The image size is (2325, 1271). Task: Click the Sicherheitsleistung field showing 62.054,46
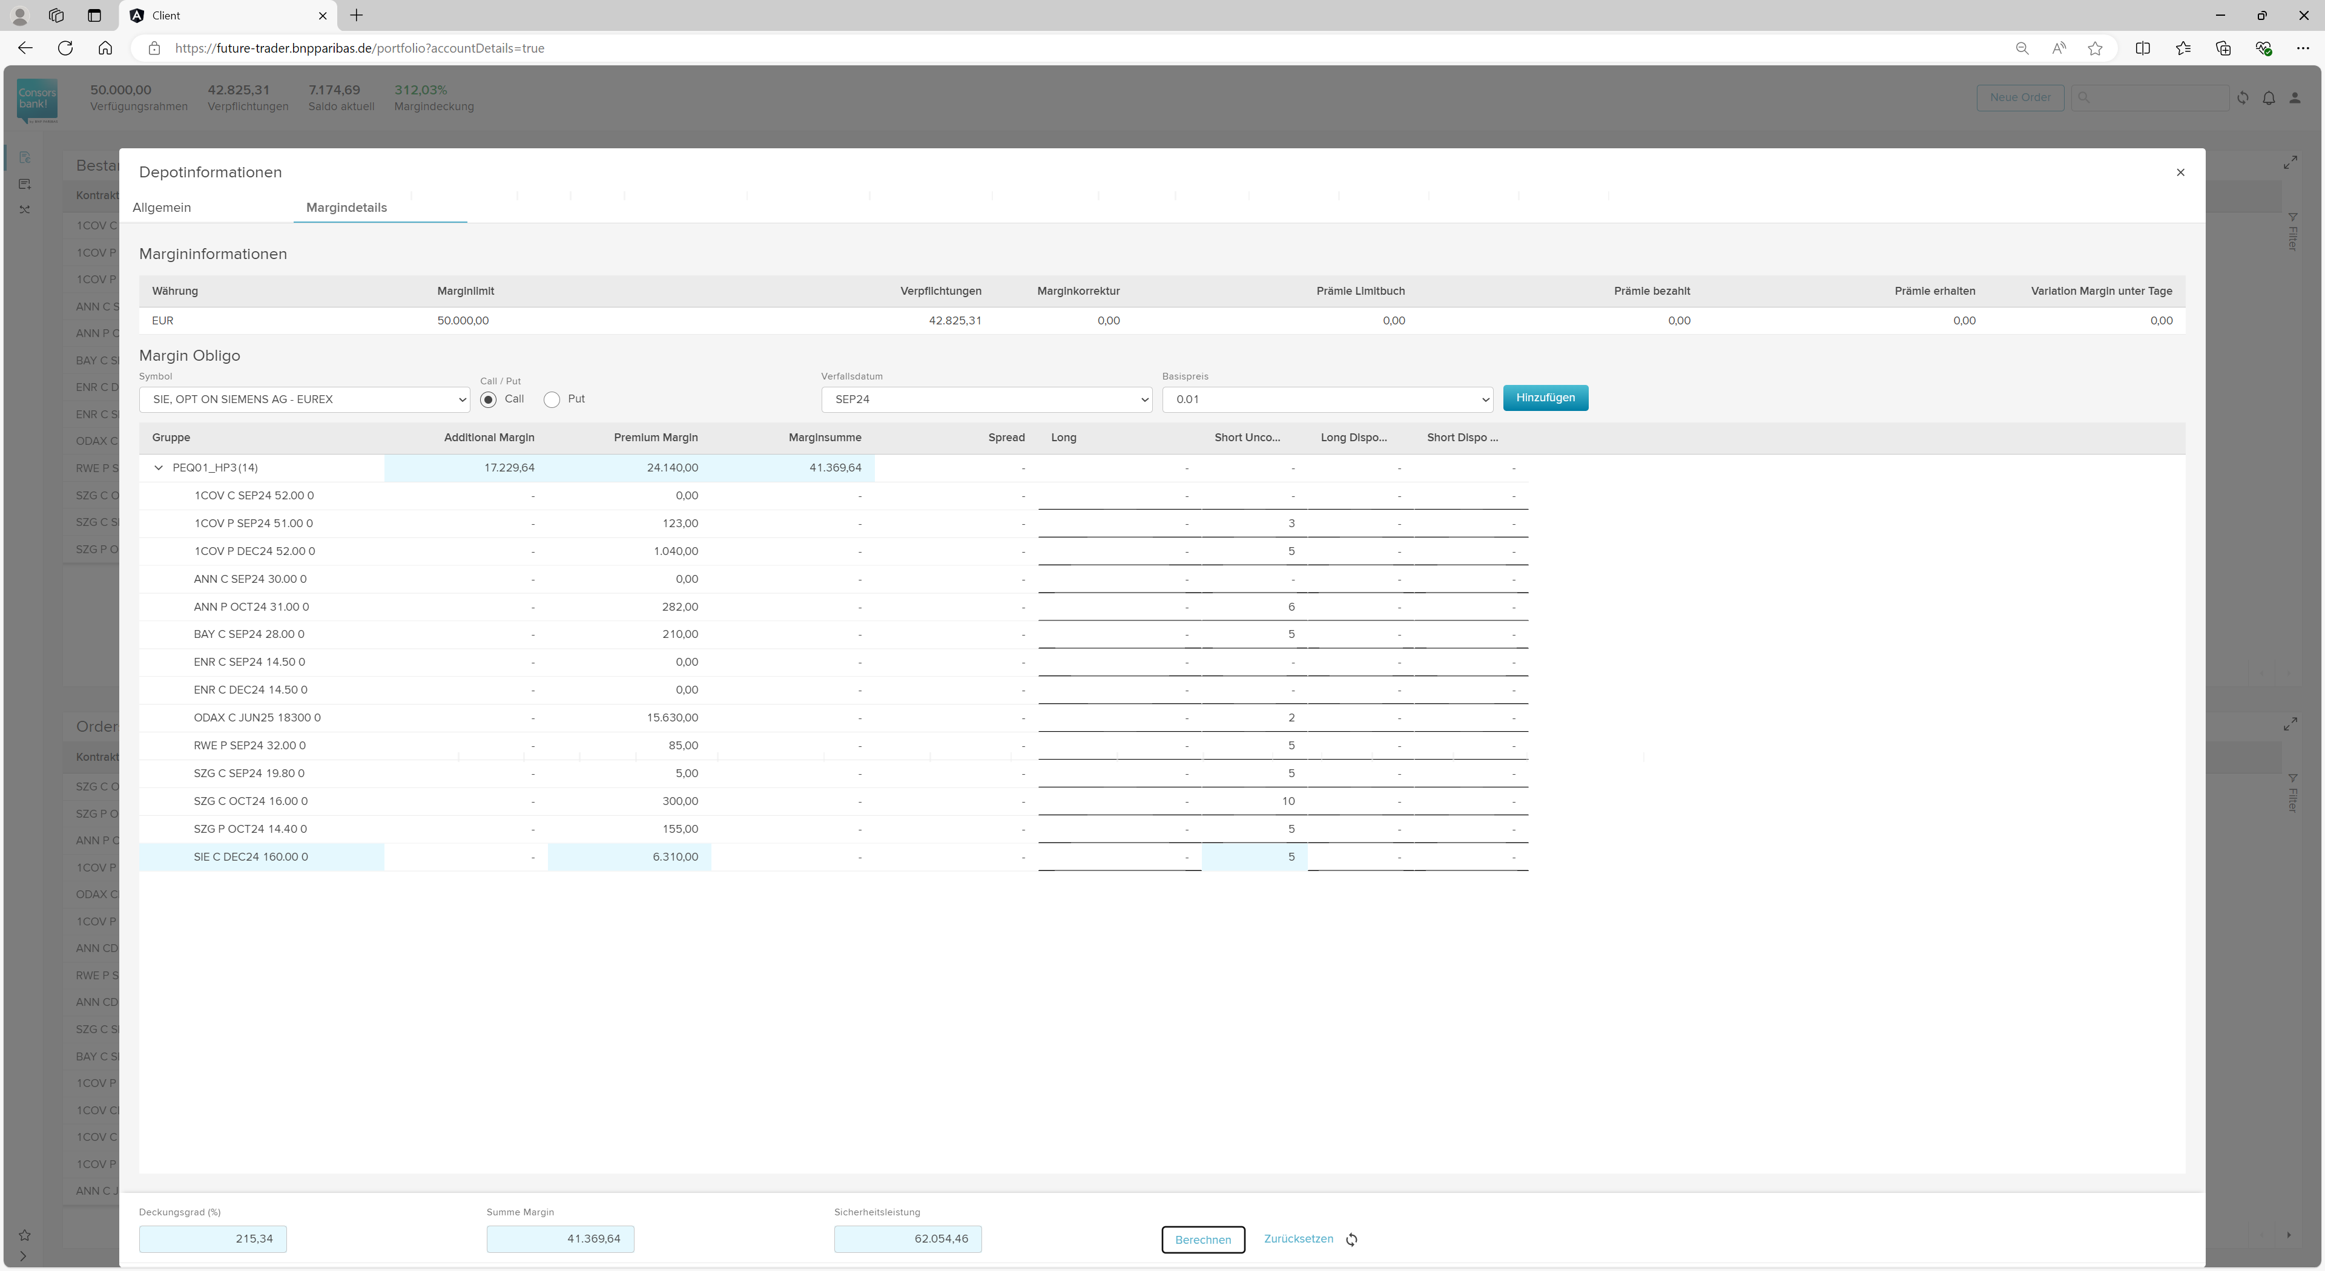click(908, 1238)
